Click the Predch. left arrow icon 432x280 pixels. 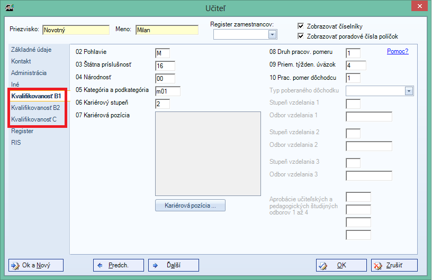click(100, 266)
